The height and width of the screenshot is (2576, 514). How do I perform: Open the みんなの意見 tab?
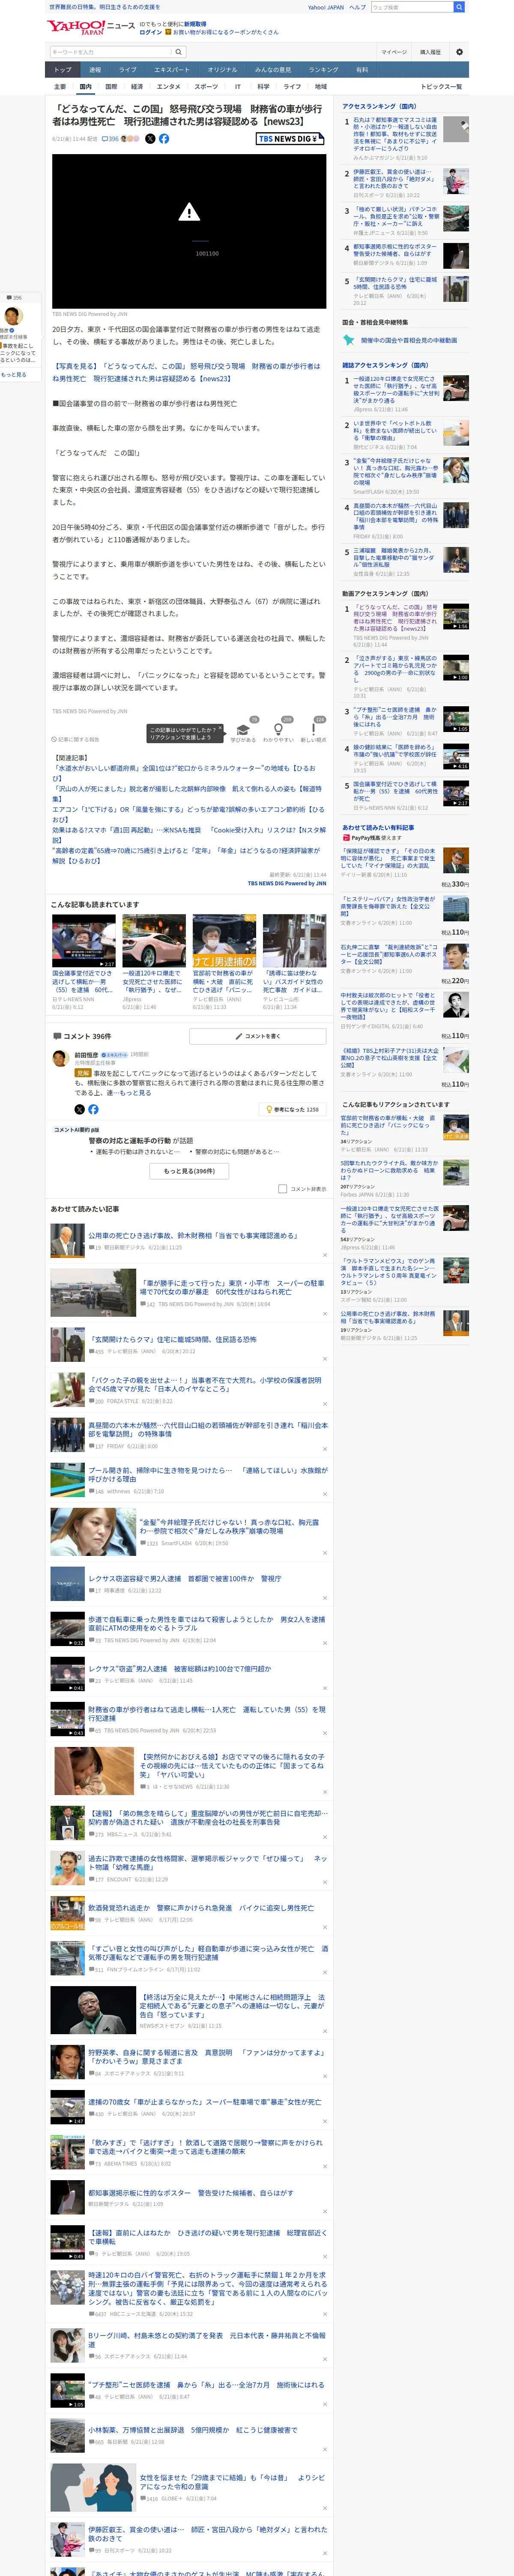(x=272, y=70)
